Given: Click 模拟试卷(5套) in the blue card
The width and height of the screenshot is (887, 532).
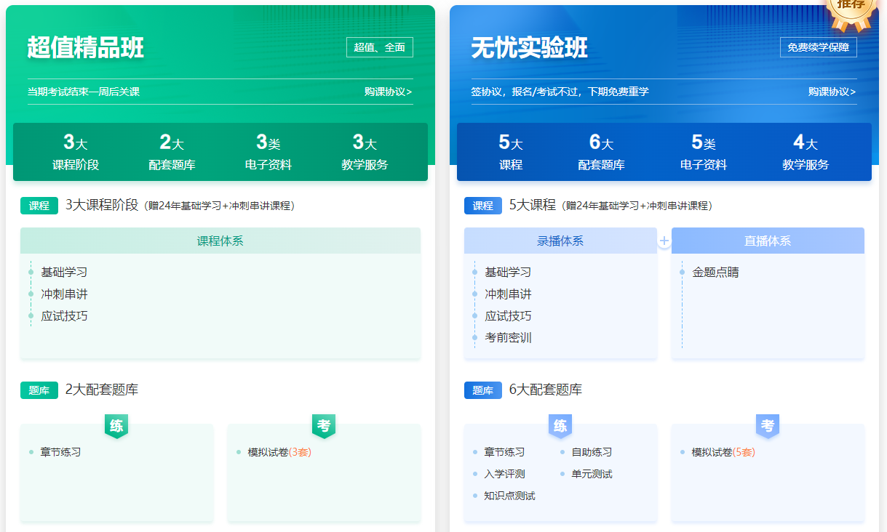Looking at the screenshot, I should 723,452.
